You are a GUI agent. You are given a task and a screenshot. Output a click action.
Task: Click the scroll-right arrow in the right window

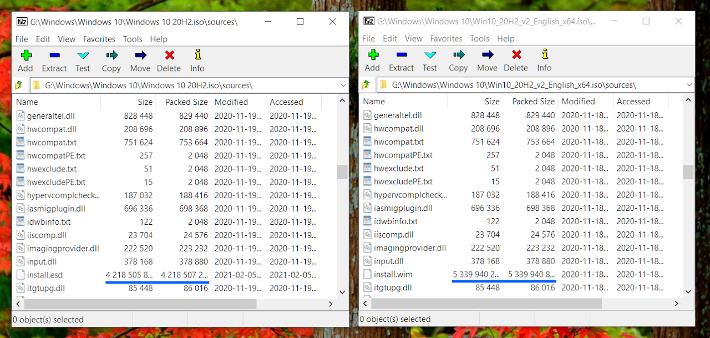click(x=677, y=304)
